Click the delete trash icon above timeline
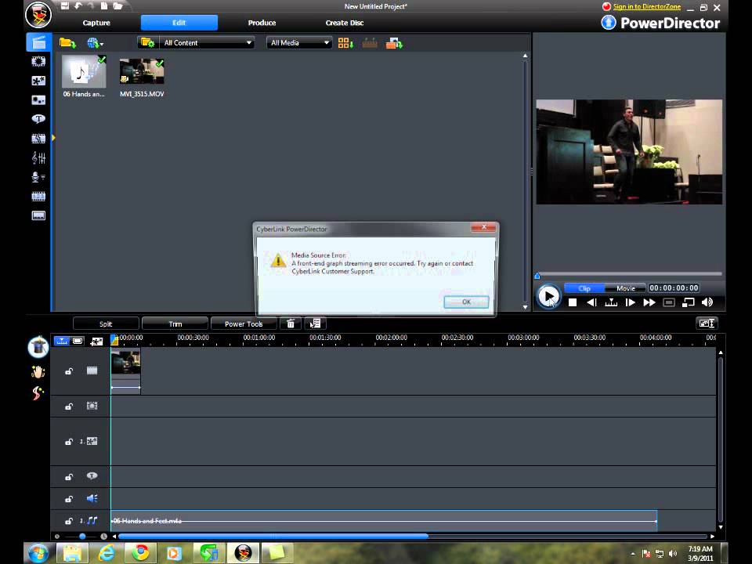This screenshot has height=564, width=752. coord(291,324)
